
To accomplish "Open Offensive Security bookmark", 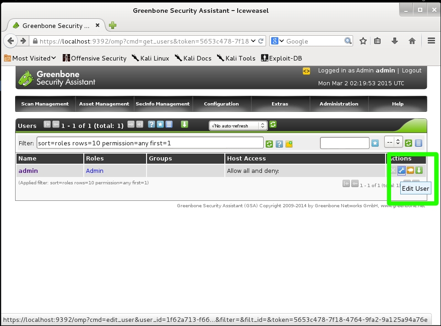I will [x=94, y=58].
